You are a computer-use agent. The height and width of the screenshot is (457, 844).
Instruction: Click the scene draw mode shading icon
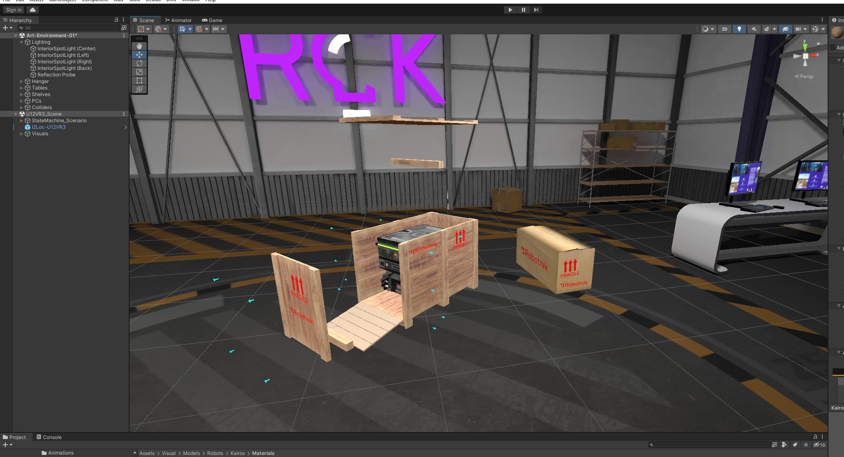(705, 29)
